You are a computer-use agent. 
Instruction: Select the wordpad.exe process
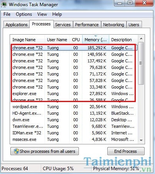[74, 107]
